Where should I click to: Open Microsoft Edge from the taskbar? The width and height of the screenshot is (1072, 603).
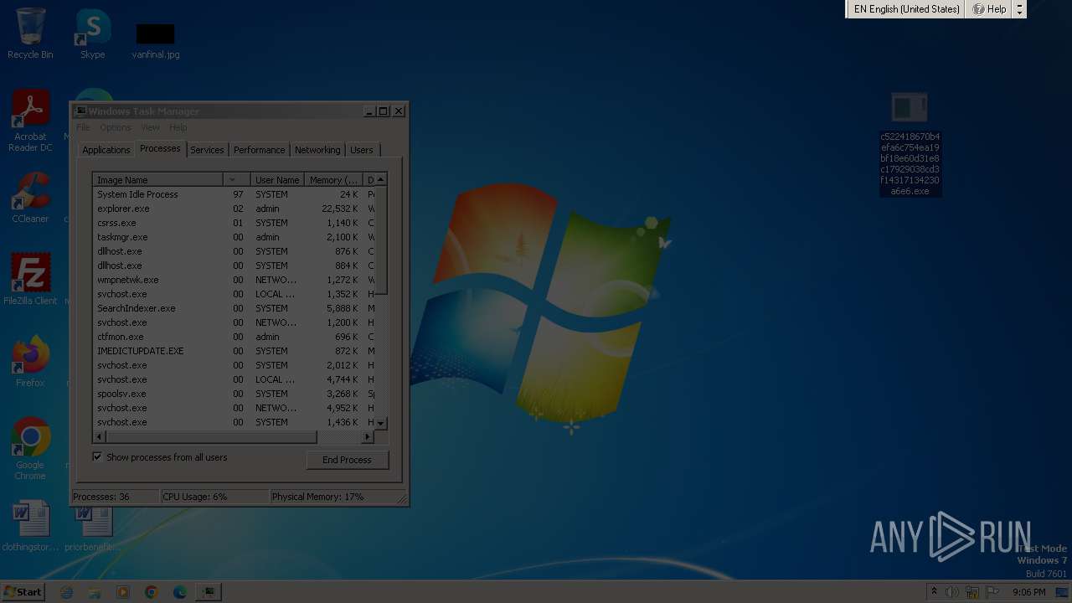click(180, 592)
